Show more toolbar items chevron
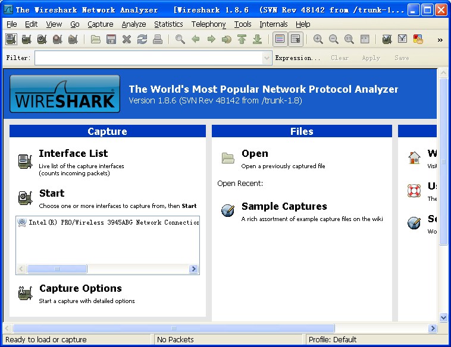451x347 pixels. [x=440, y=40]
